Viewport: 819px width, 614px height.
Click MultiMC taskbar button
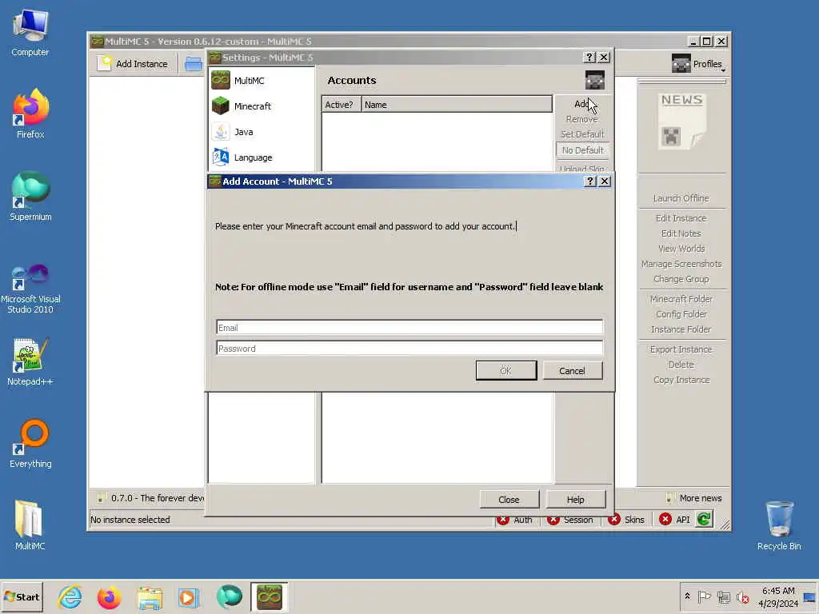(x=269, y=596)
